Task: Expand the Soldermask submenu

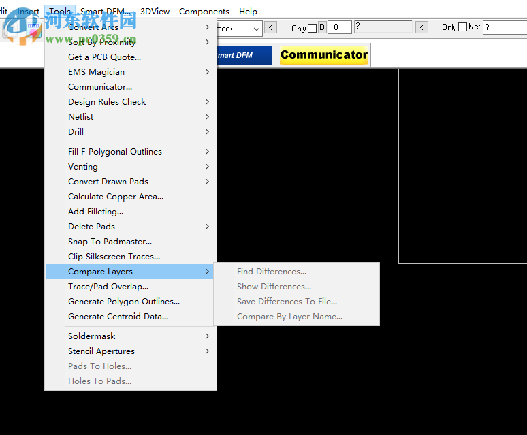Action: coord(131,336)
